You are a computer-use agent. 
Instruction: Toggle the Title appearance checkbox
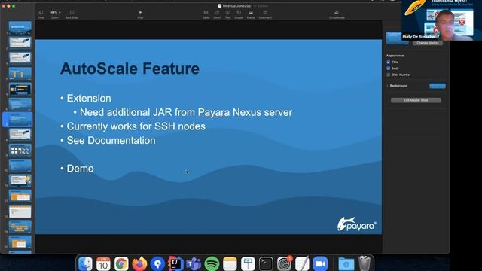(x=389, y=62)
